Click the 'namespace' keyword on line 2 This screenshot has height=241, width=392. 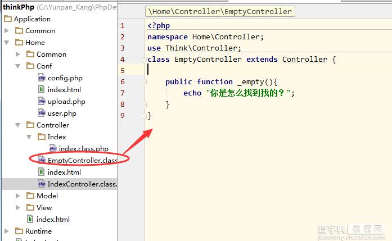168,37
